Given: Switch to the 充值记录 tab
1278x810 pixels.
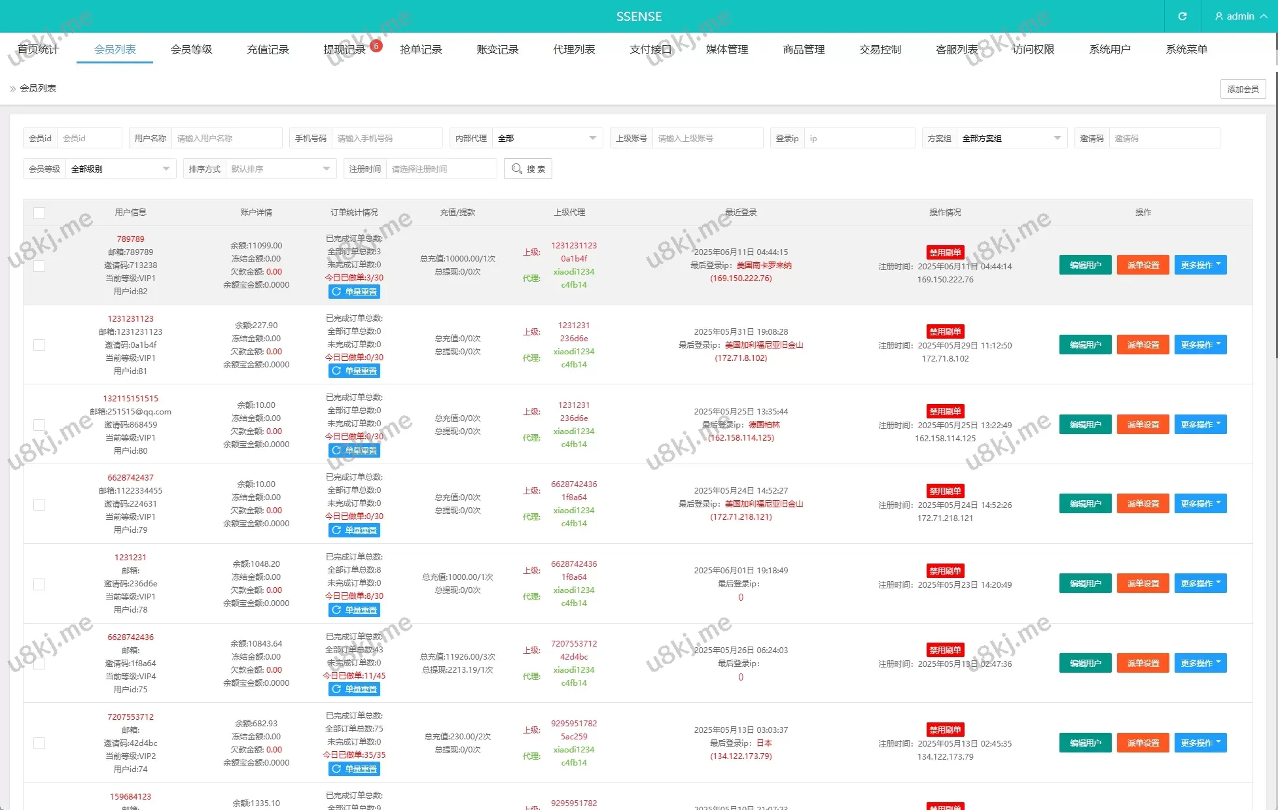Looking at the screenshot, I should point(268,50).
